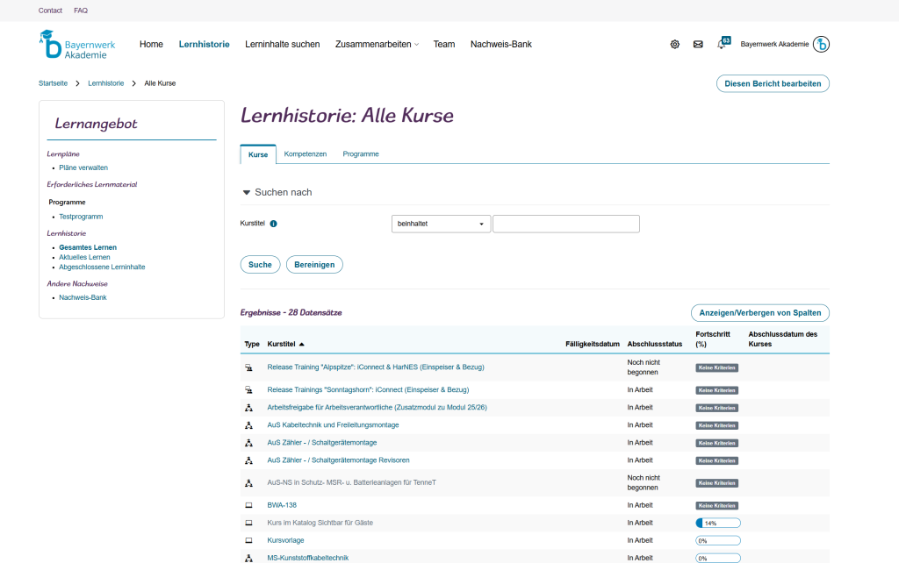Click the Bayernwerk Akademie profile avatar
The image size is (899, 563).
[821, 44]
